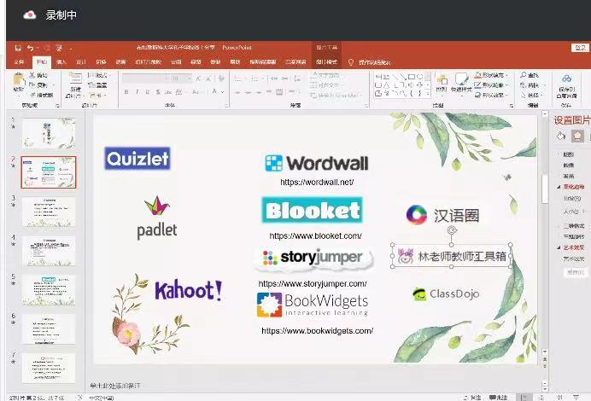Click the lightbulb Tell Me icon
This screenshot has height=401, width=591.
tap(351, 62)
